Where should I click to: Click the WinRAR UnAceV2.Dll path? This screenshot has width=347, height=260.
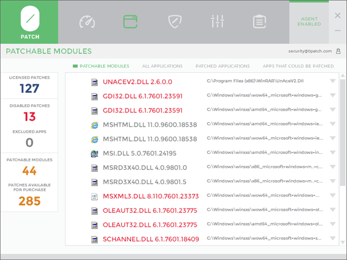click(255, 81)
